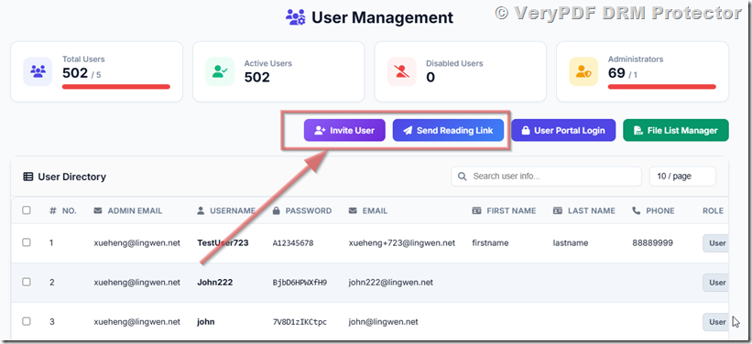Select the checkbox for TestUser723 row

27,242
